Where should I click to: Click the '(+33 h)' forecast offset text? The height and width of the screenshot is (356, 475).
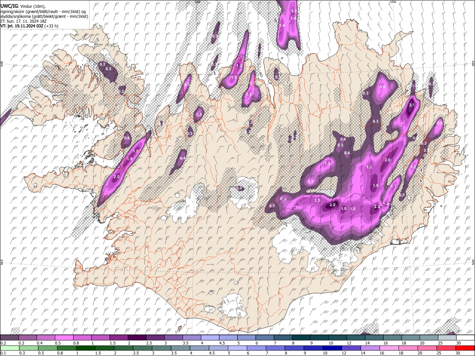[x=51, y=26]
